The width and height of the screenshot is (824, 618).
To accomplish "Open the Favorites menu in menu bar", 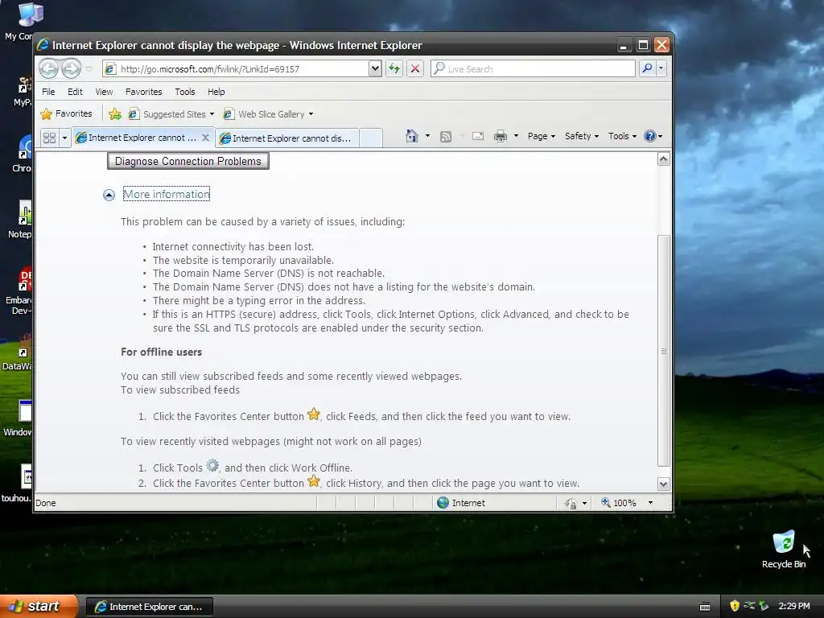I will (x=143, y=92).
